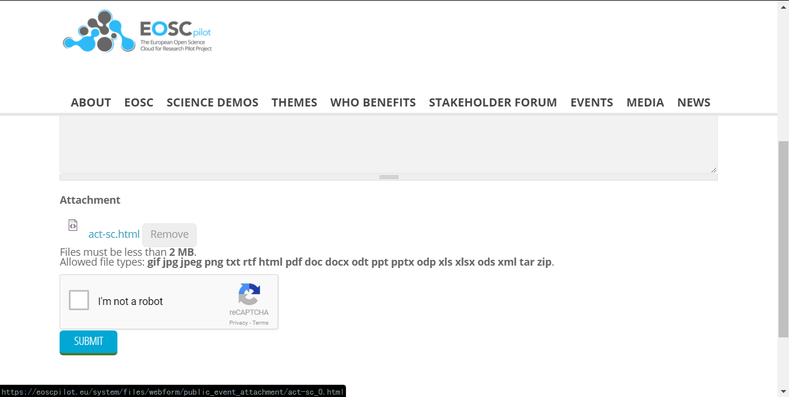Screen dimensions: 789x397
Task: Open the reCAPTCHA Privacy link
Action: coord(239,322)
